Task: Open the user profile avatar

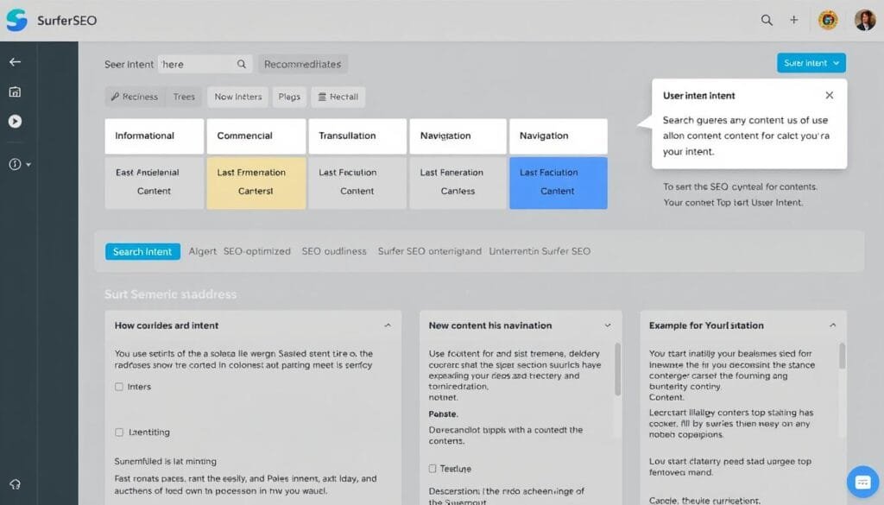Action: pos(864,21)
